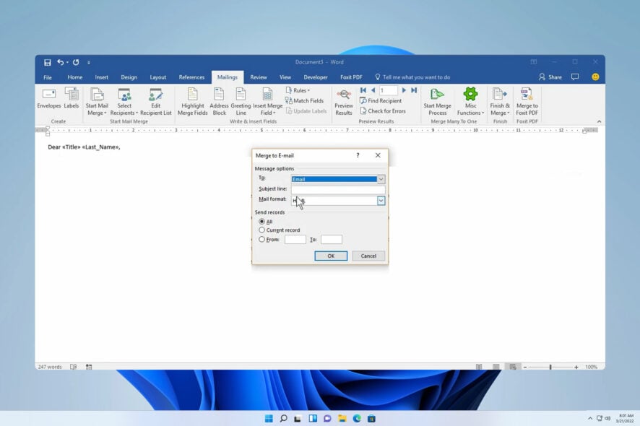Open File Explorer from taskbar
The image size is (640, 426).
(342, 418)
